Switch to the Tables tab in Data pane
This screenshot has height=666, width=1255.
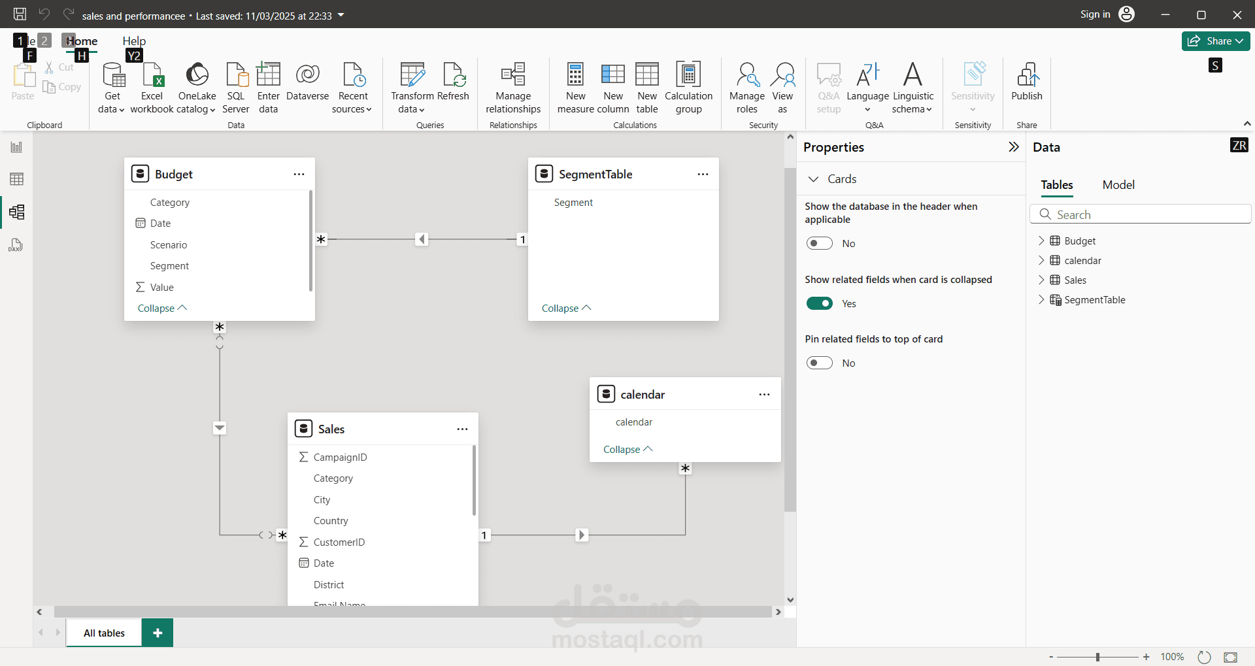coord(1057,185)
